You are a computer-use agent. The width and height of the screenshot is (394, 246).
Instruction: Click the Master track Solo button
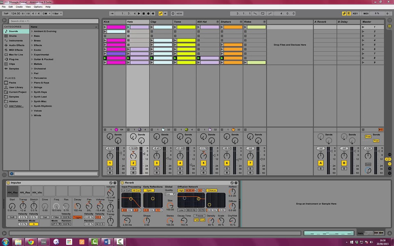coord(368,164)
